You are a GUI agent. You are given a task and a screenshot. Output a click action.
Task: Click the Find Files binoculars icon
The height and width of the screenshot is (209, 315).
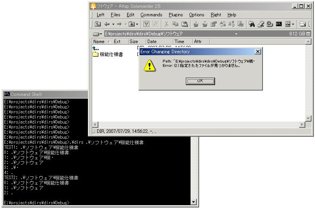pos(252,24)
